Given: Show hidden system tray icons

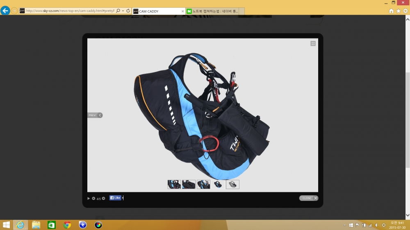Looking at the screenshot, I should [x=345, y=225].
